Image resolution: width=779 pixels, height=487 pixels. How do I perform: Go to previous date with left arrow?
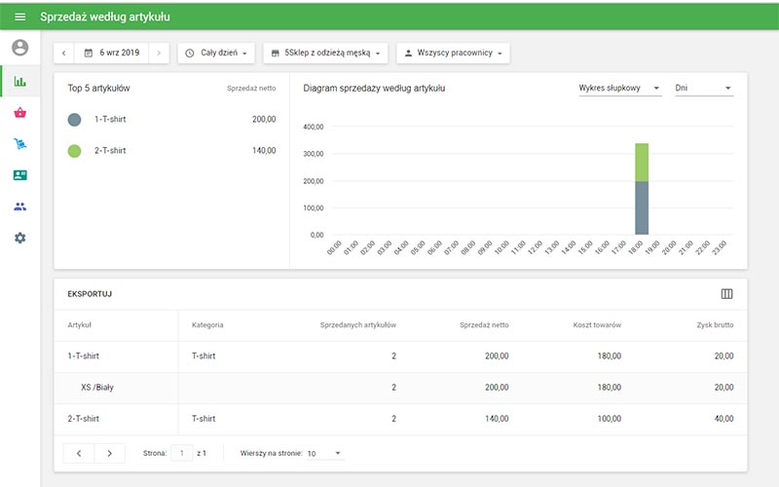click(64, 53)
